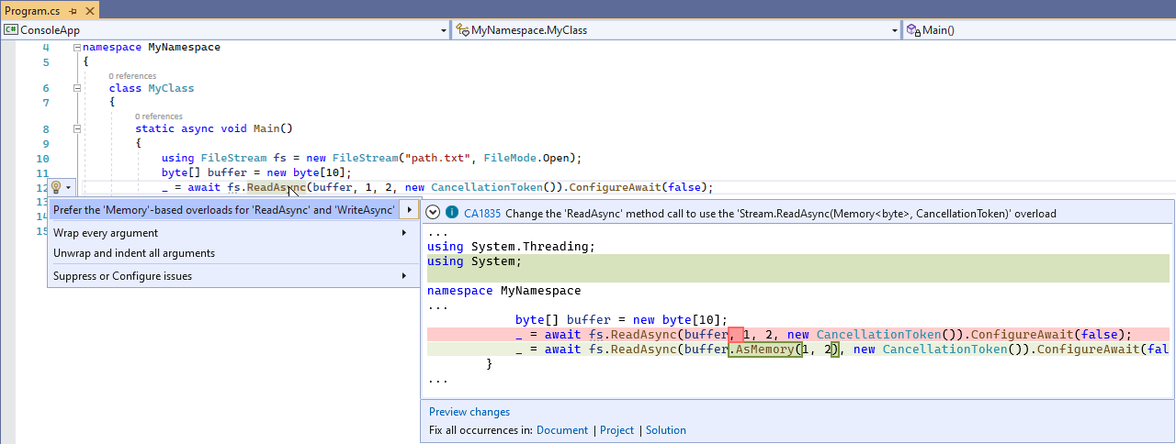Viewport: 1176px width, 444px height.
Task: Choose 'Unwrap and indent all arguments'
Action: click(133, 252)
